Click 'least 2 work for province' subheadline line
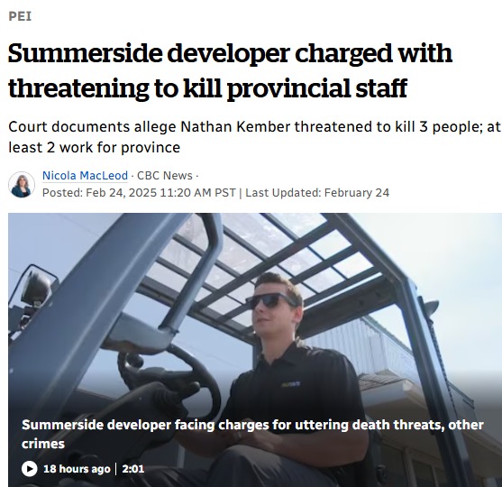This screenshot has height=487, width=502. point(95,147)
